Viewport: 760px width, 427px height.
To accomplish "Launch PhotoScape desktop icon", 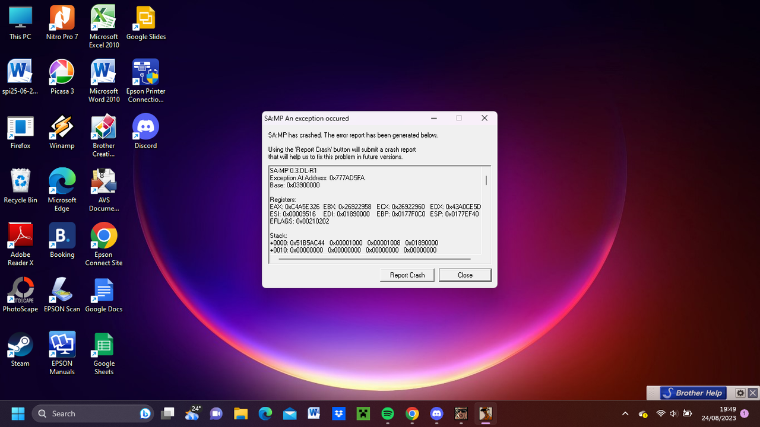I will click(20, 295).
